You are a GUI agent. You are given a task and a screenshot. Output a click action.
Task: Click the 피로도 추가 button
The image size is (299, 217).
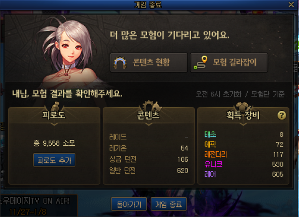tap(54, 160)
